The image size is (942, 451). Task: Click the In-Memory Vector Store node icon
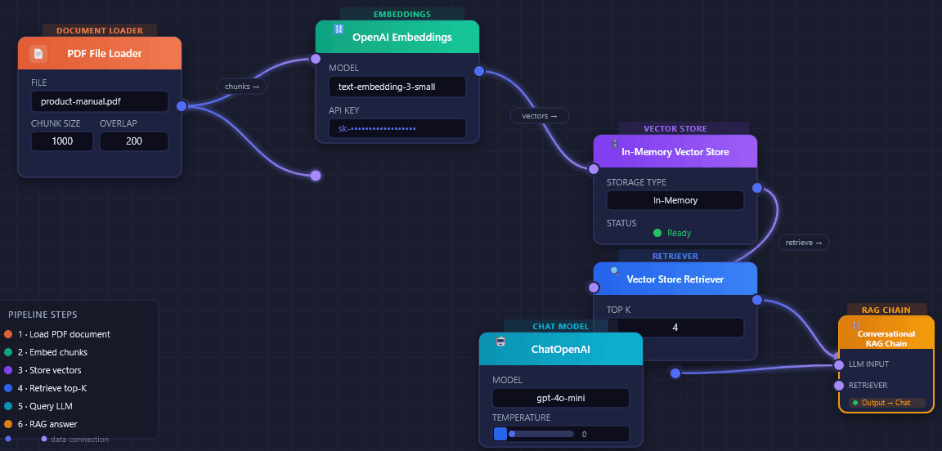click(x=615, y=144)
